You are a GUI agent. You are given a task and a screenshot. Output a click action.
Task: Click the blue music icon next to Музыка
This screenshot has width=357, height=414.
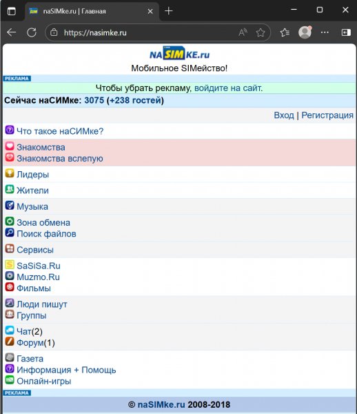point(10,206)
